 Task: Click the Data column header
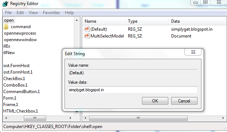click(x=197, y=21)
